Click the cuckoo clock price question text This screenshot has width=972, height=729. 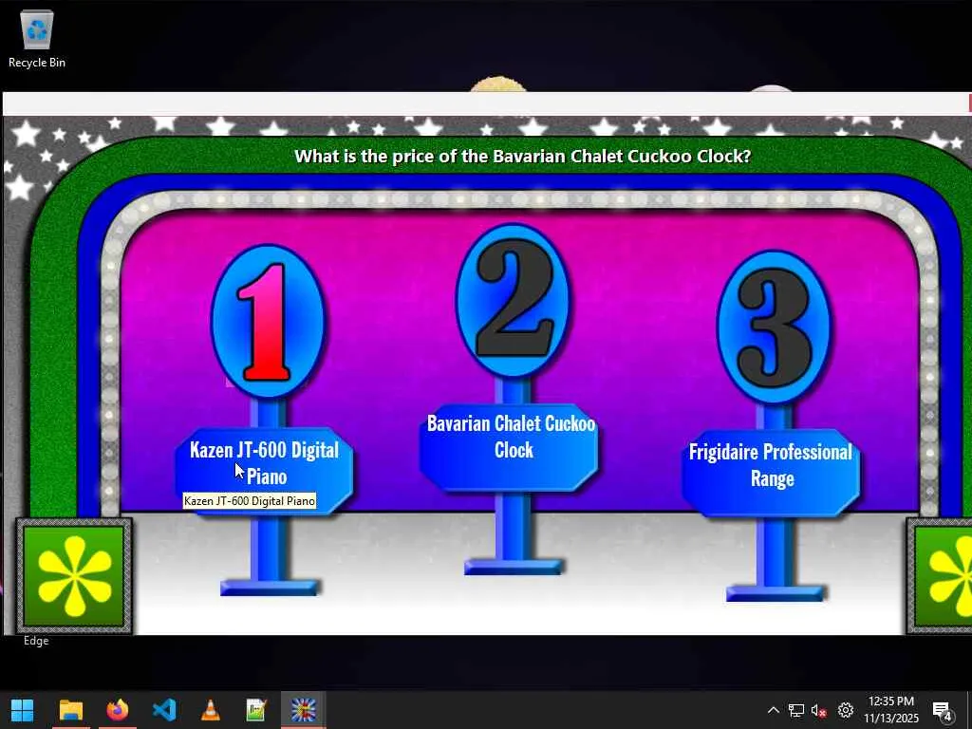522,157
